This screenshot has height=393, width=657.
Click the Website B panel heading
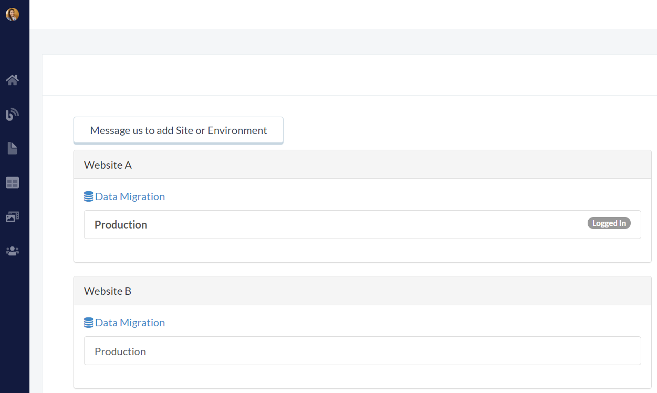362,291
